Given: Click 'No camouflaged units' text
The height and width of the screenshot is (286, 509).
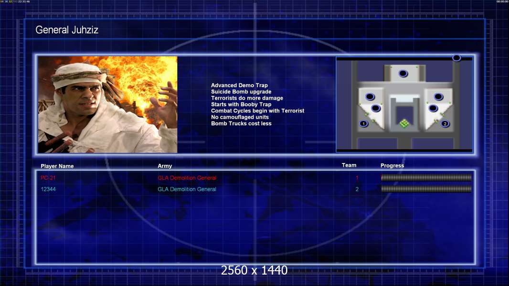Looking at the screenshot, I should [x=240, y=117].
